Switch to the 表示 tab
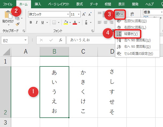Screen dimensions: 163x127 point(121,4)
